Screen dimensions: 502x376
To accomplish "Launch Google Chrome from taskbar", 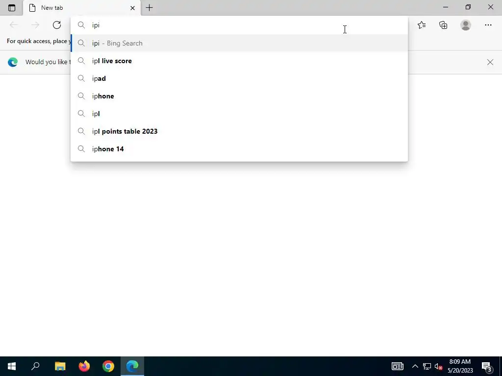I will pos(108,366).
